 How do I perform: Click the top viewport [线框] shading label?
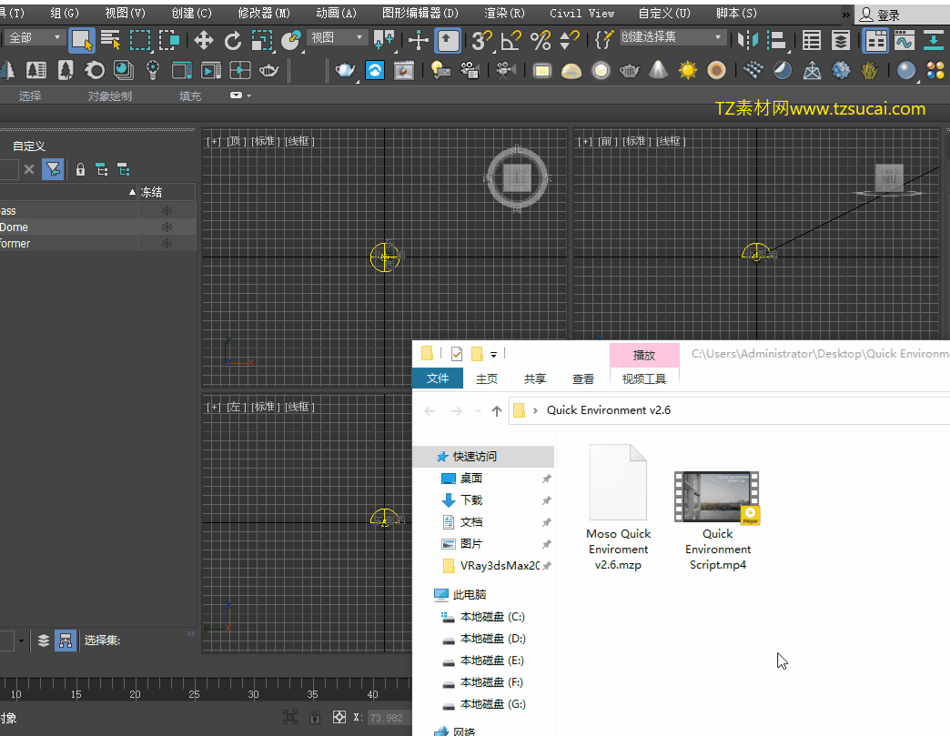(299, 141)
